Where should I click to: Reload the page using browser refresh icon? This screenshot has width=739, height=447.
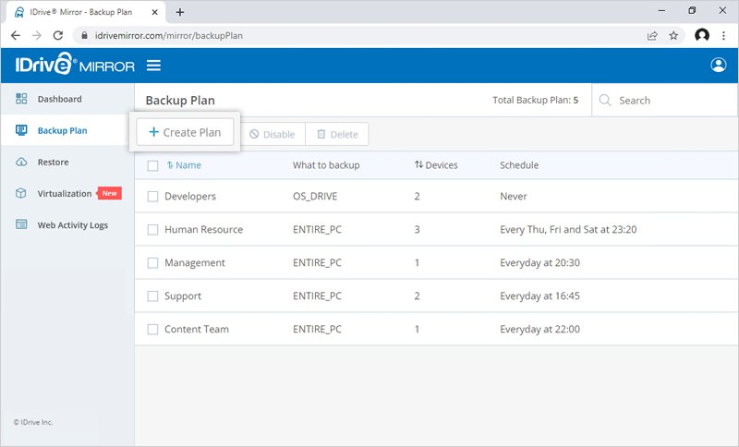point(58,35)
